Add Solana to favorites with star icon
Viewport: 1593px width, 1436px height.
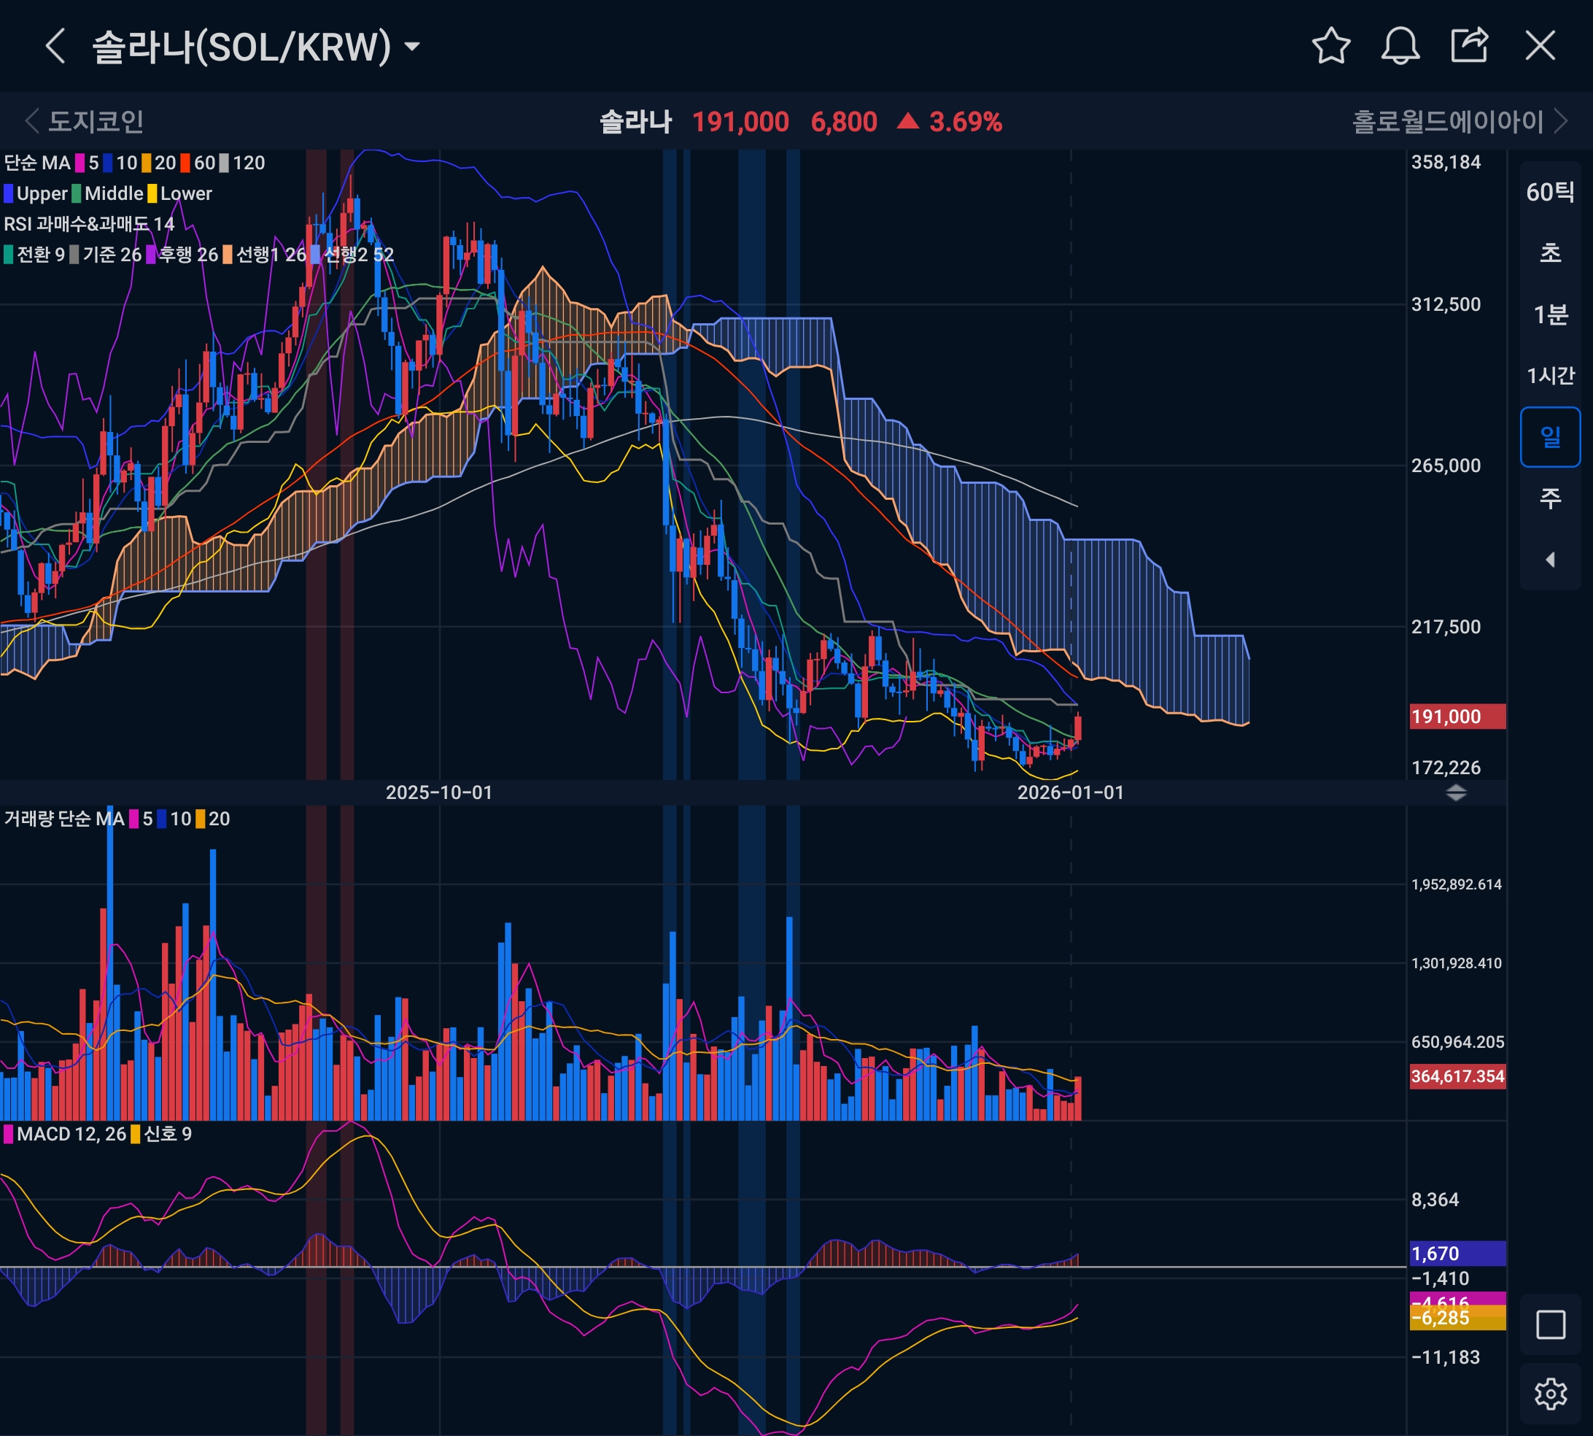1330,46
